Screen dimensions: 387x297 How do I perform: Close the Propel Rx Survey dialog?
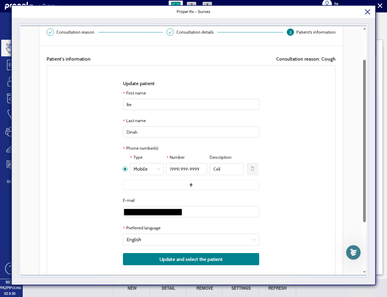click(367, 12)
